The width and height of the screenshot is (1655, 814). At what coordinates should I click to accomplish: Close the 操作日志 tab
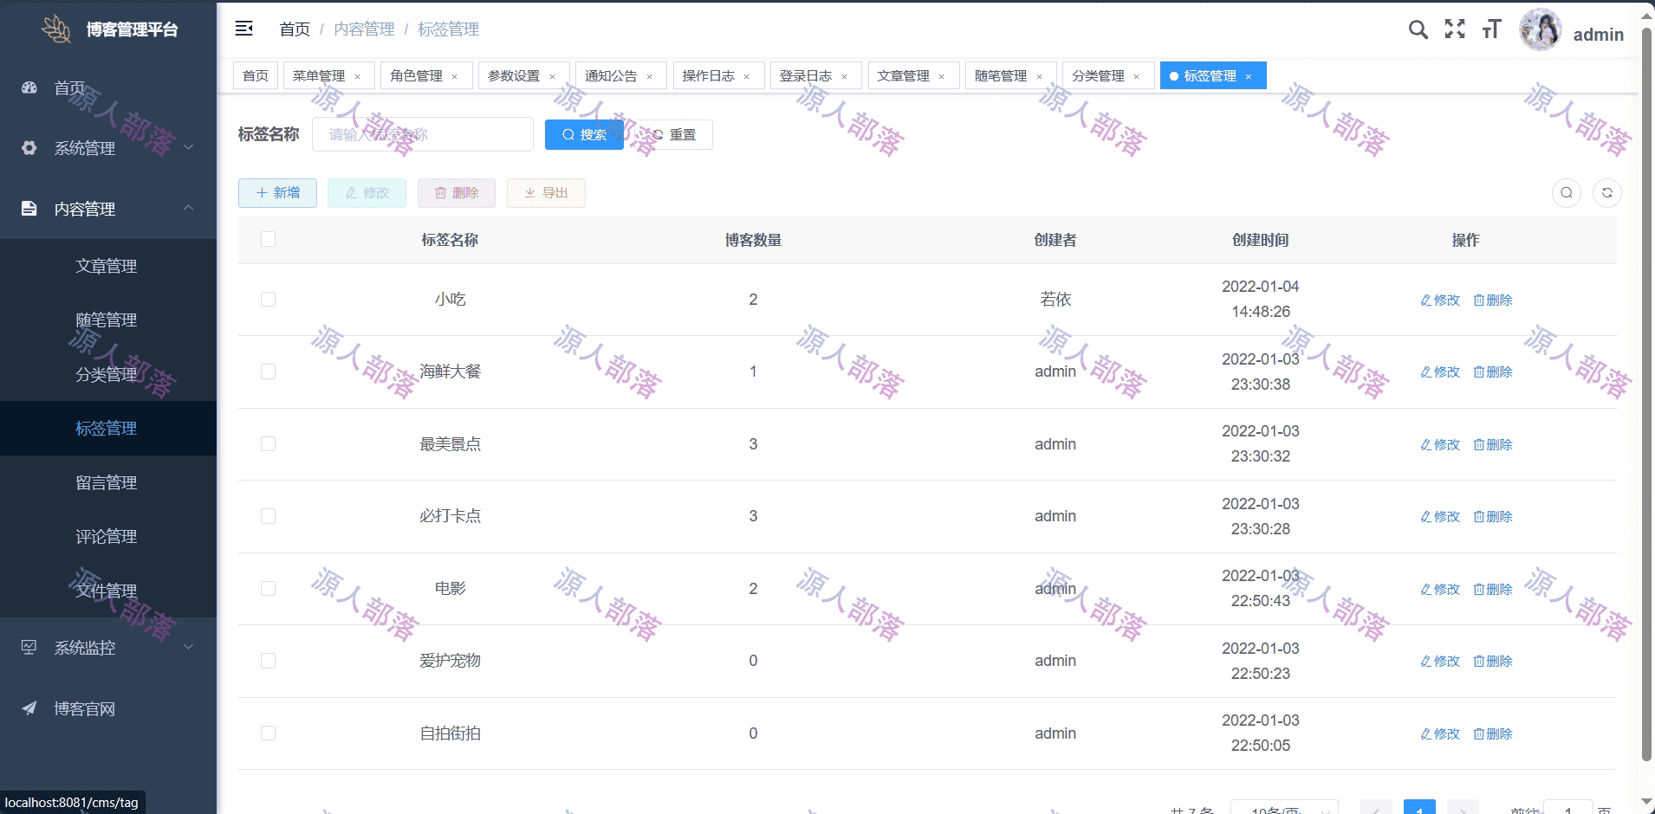click(746, 76)
